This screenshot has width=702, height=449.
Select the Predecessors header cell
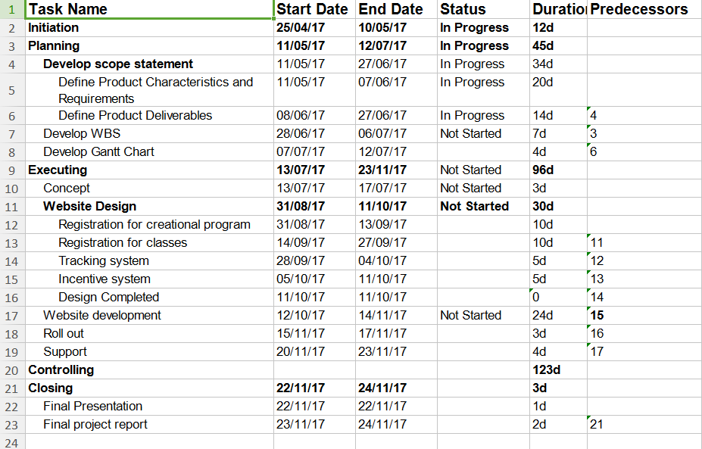644,9
